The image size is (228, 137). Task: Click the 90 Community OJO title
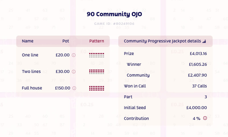[x=114, y=14]
